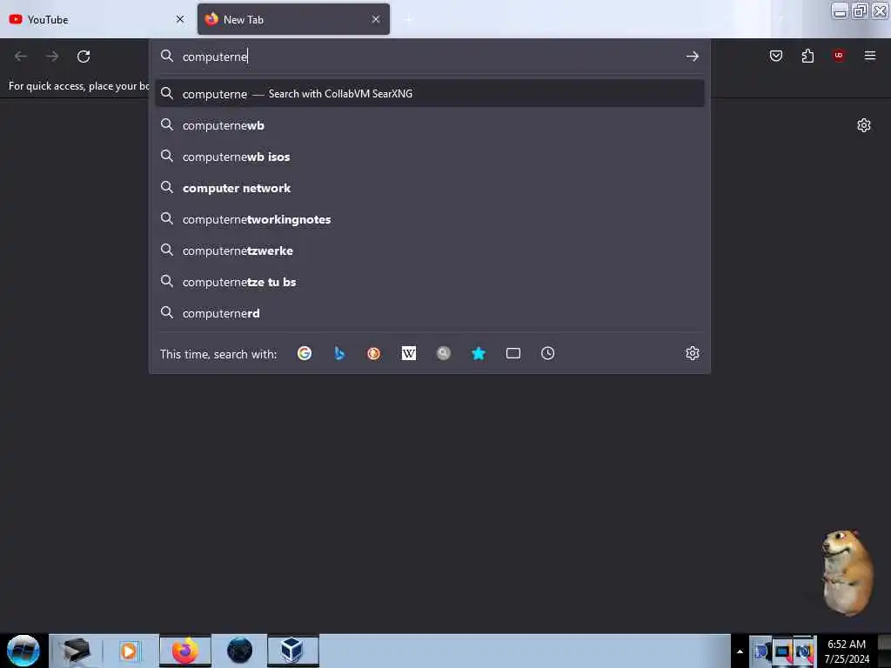This screenshot has height=668, width=891.
Task: Reload the current page
Action: pyautogui.click(x=84, y=57)
